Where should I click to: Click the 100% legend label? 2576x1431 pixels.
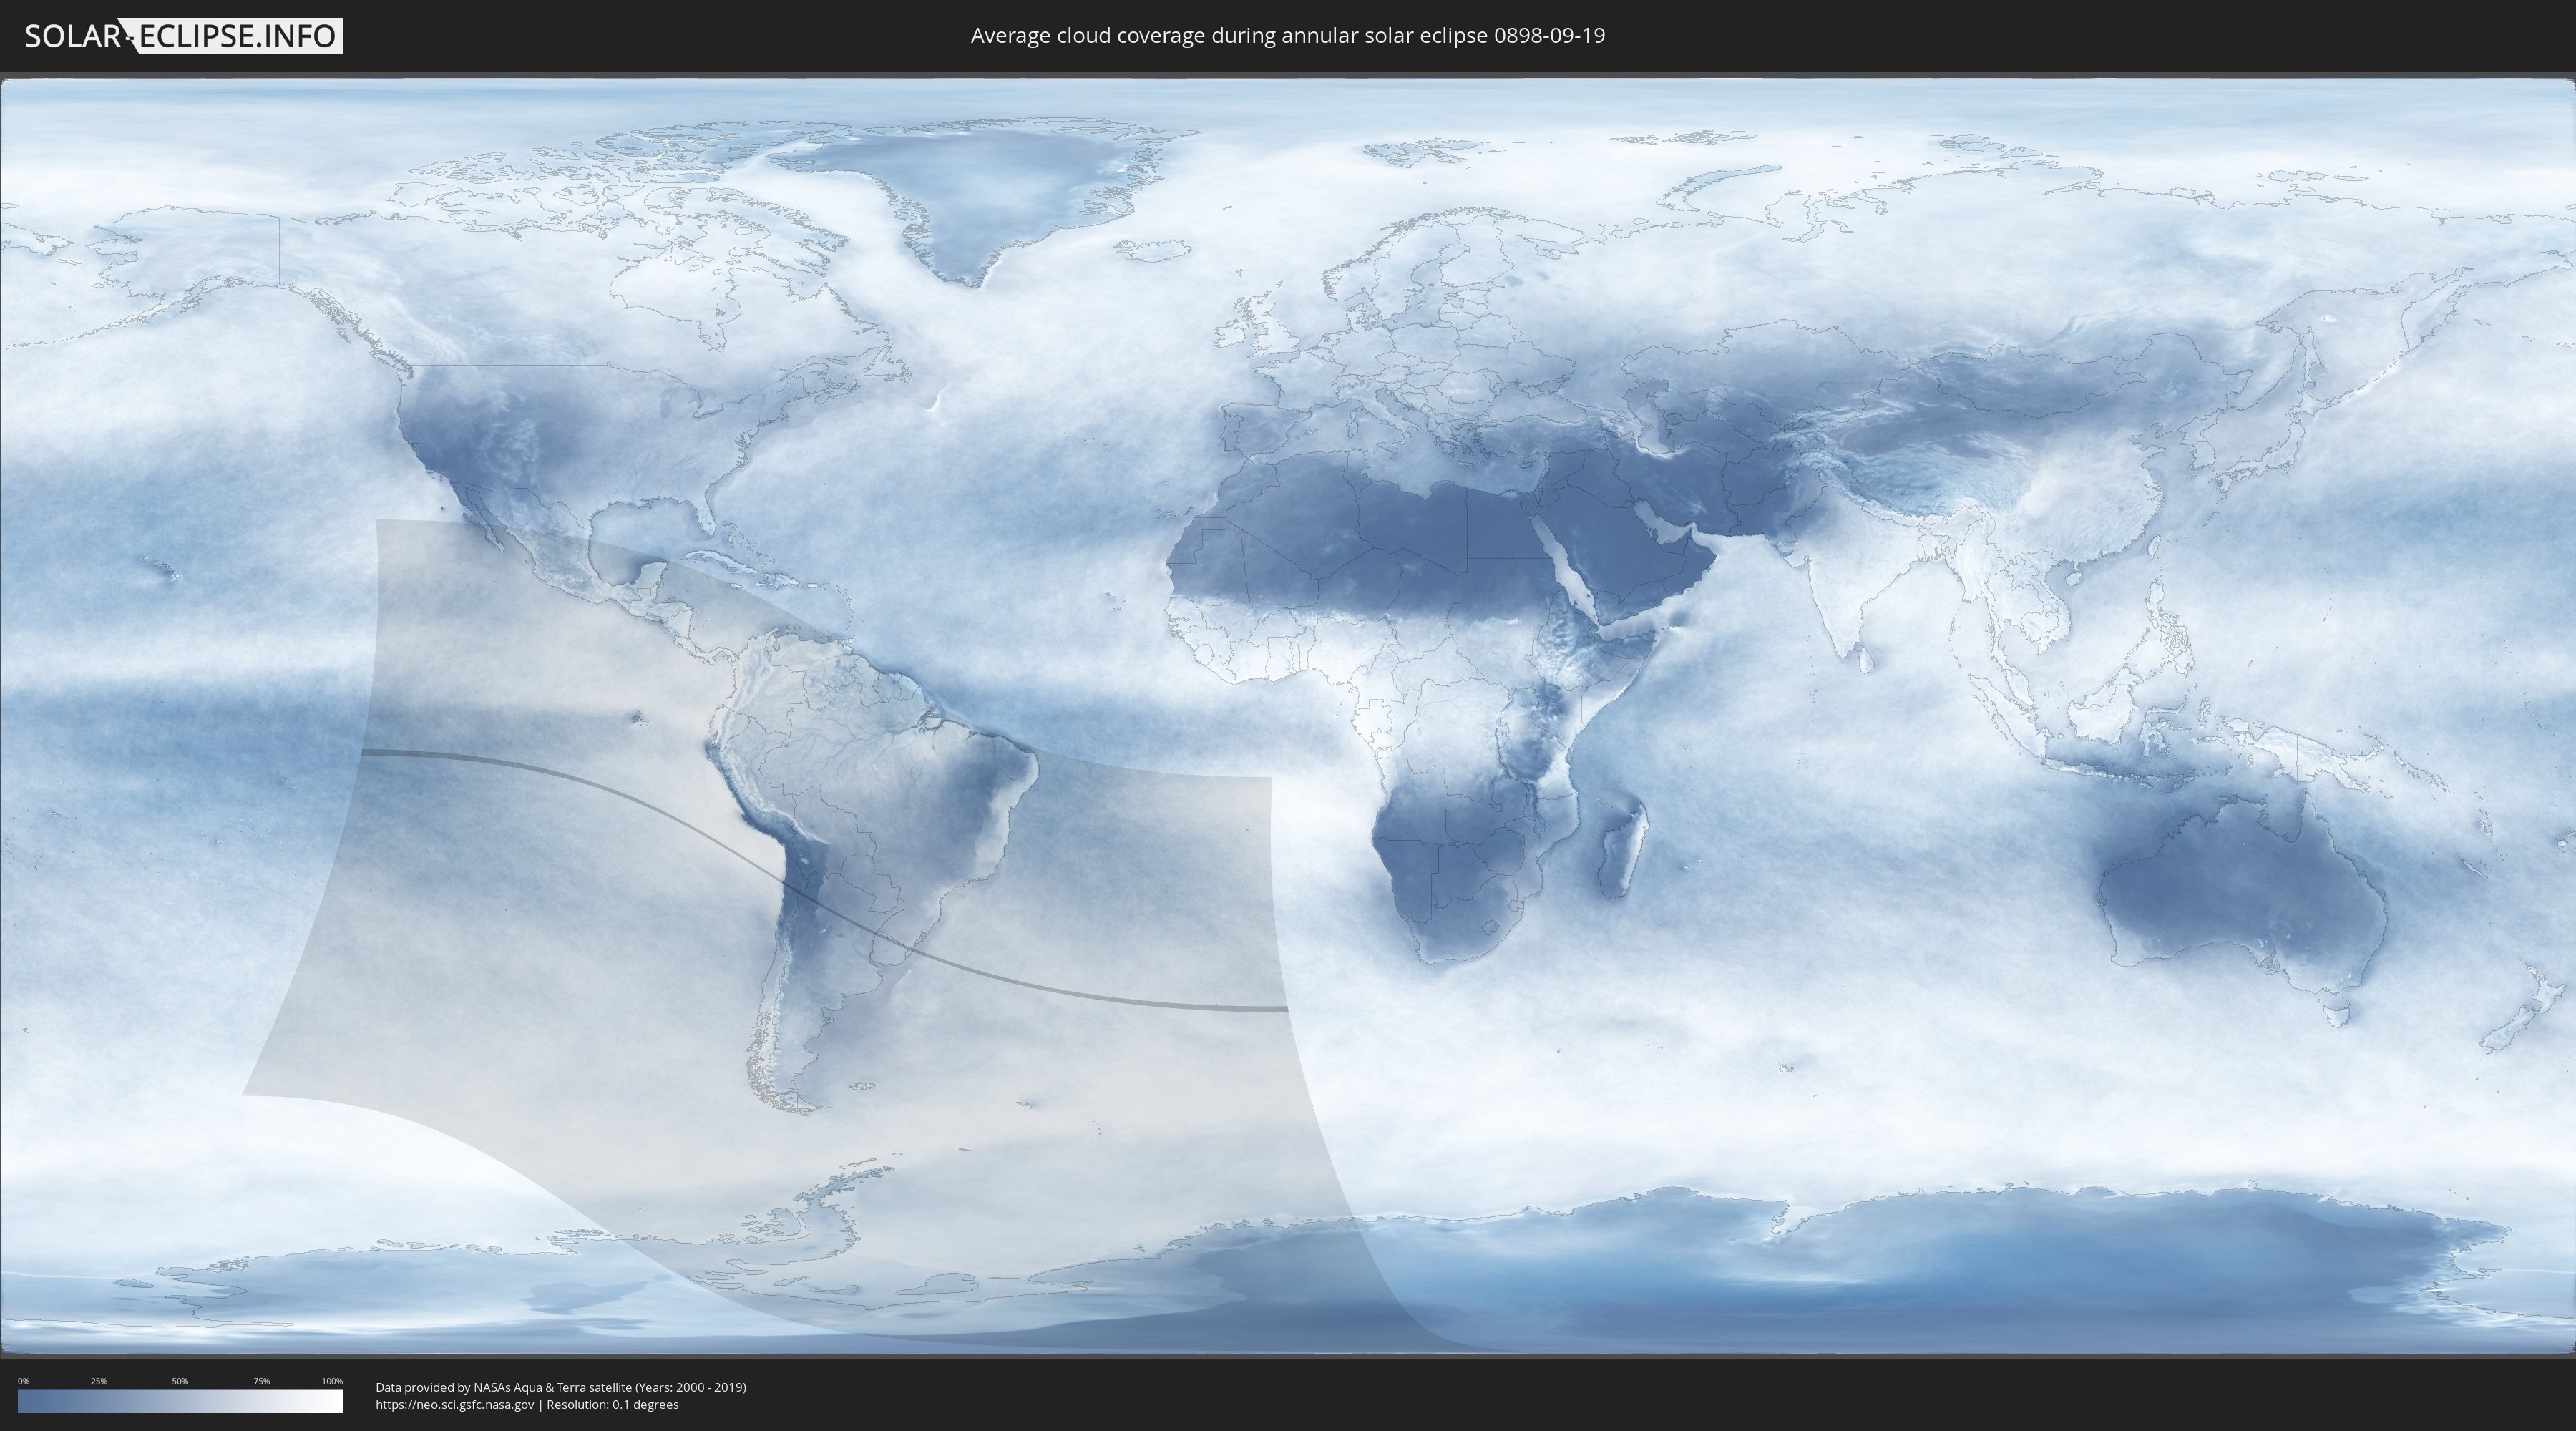coord(332,1381)
